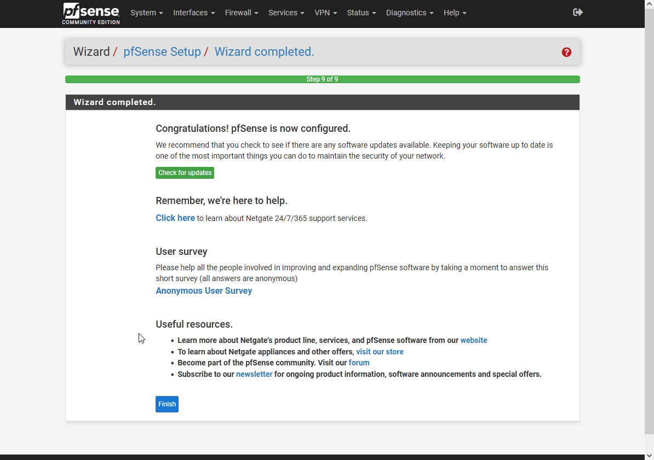Screen dimensions: 654x460
Task: Open the Services menu
Action: [286, 13]
